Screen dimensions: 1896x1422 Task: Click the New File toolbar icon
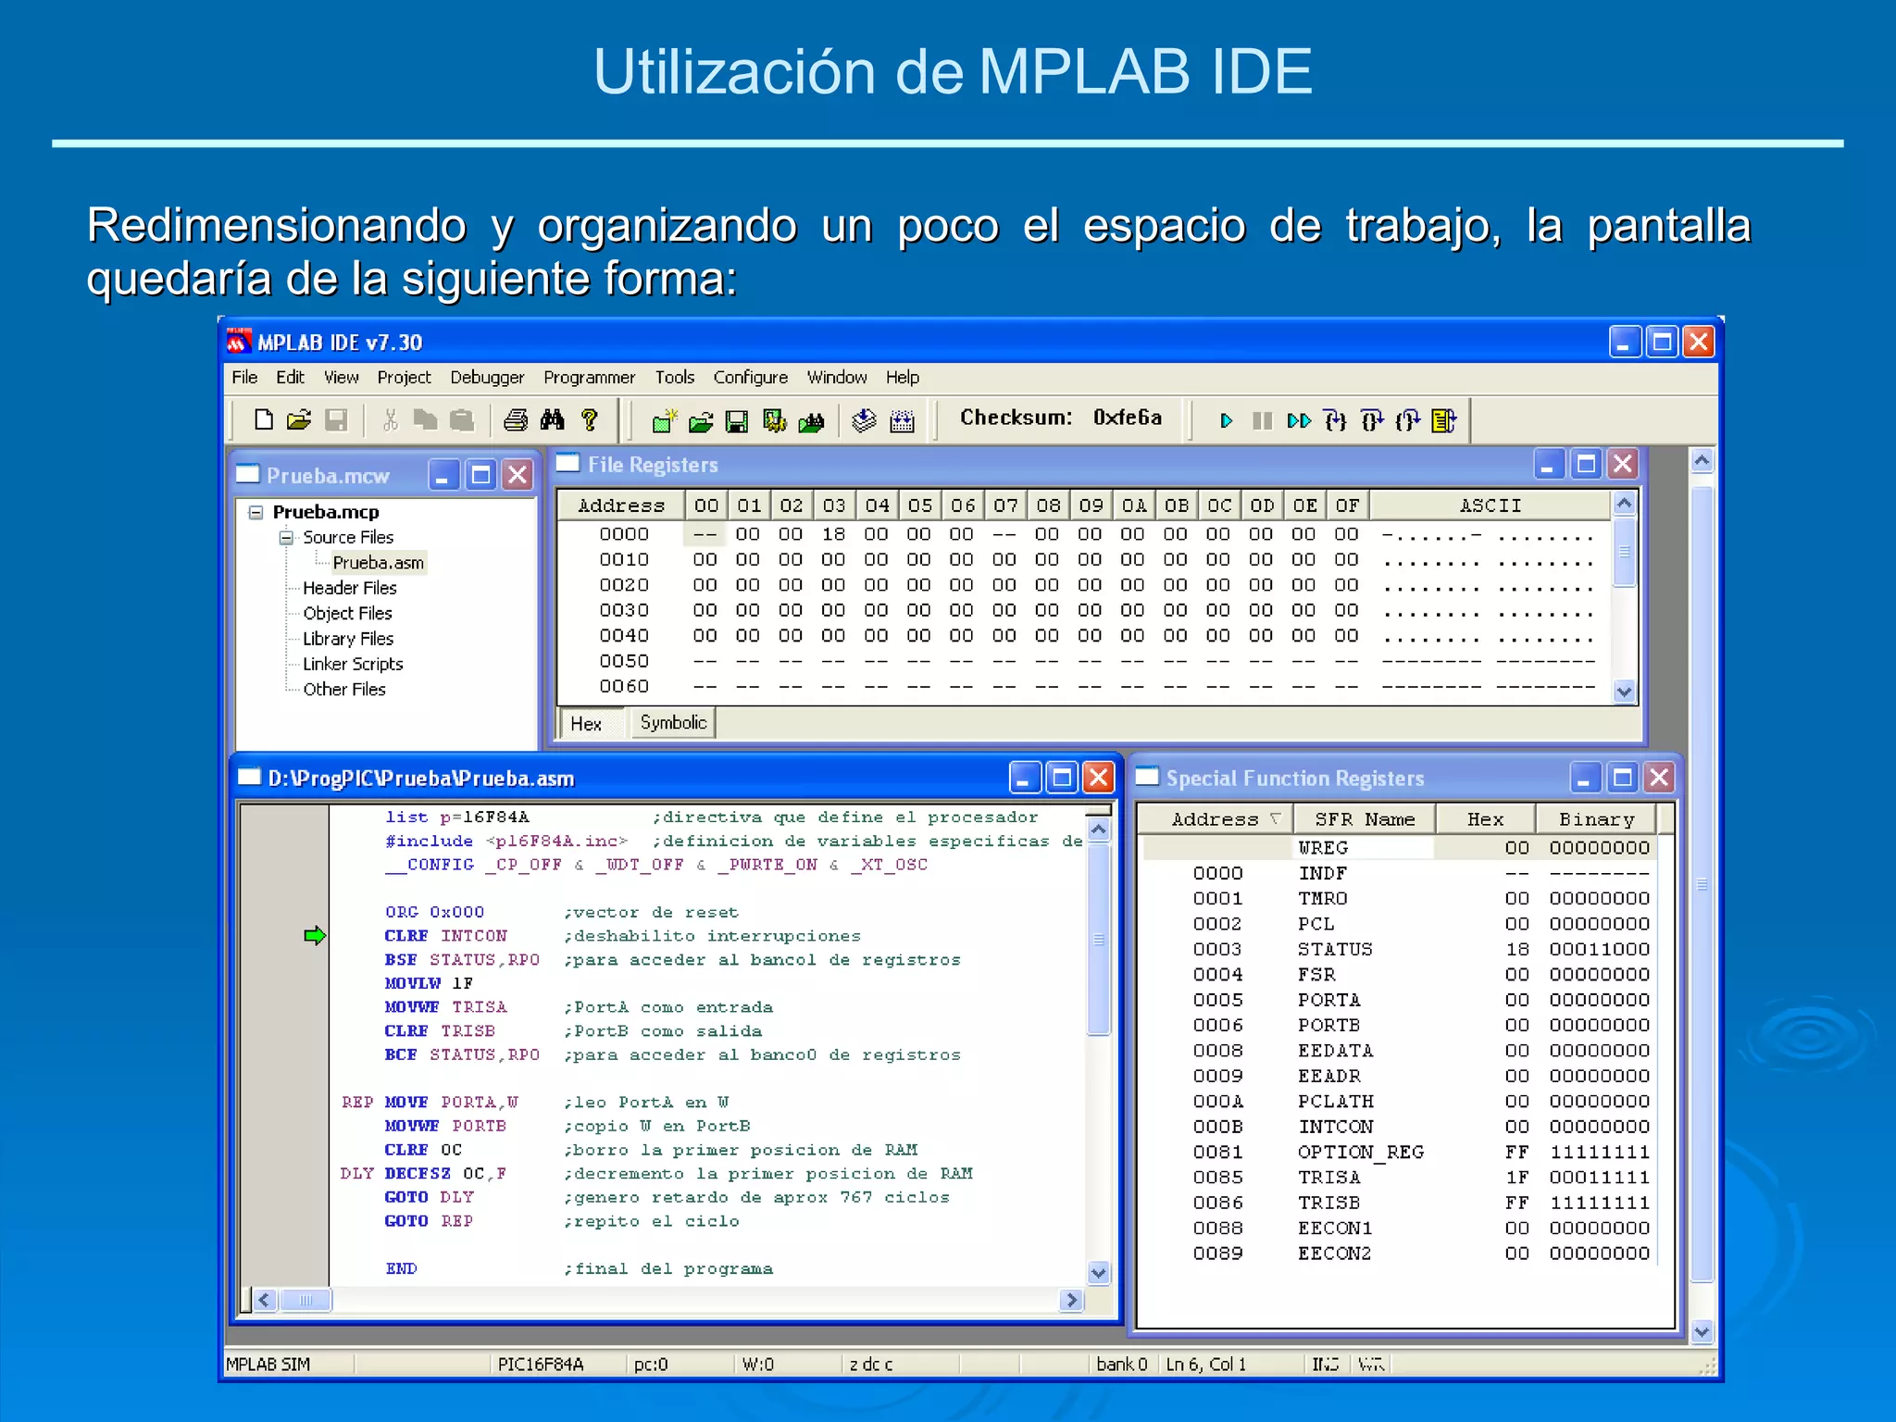[x=264, y=420]
